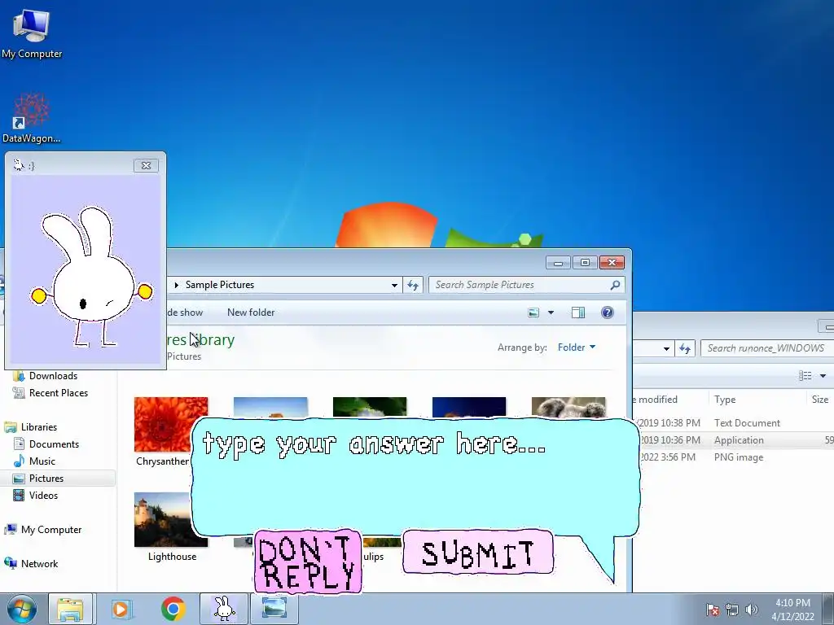834x625 pixels.
Task: Sort by the Date modified column header
Action: click(x=670, y=399)
